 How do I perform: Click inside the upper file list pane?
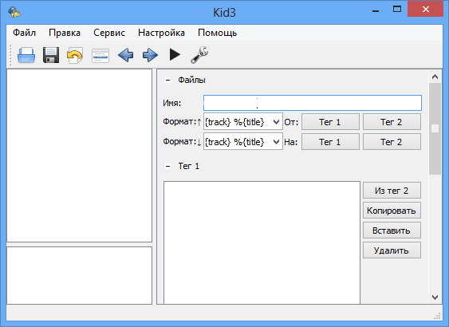point(79,156)
